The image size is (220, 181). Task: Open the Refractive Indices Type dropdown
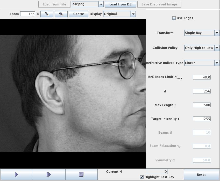tap(217, 63)
